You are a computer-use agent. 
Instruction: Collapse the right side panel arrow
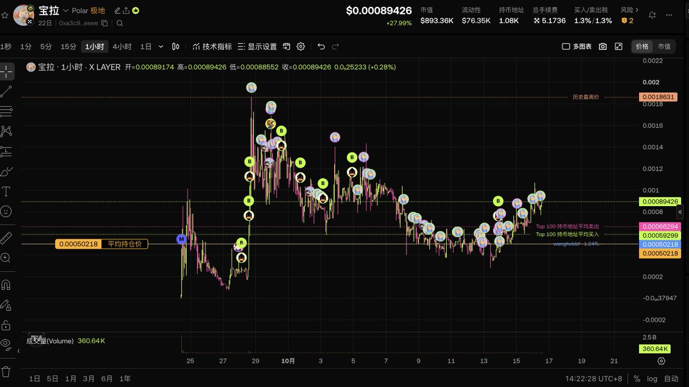(680, 212)
